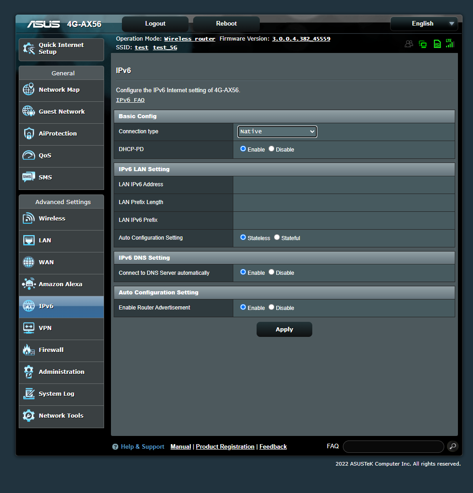473x493 pixels.
Task: Click the Wireless signal icon
Action: pos(29,218)
